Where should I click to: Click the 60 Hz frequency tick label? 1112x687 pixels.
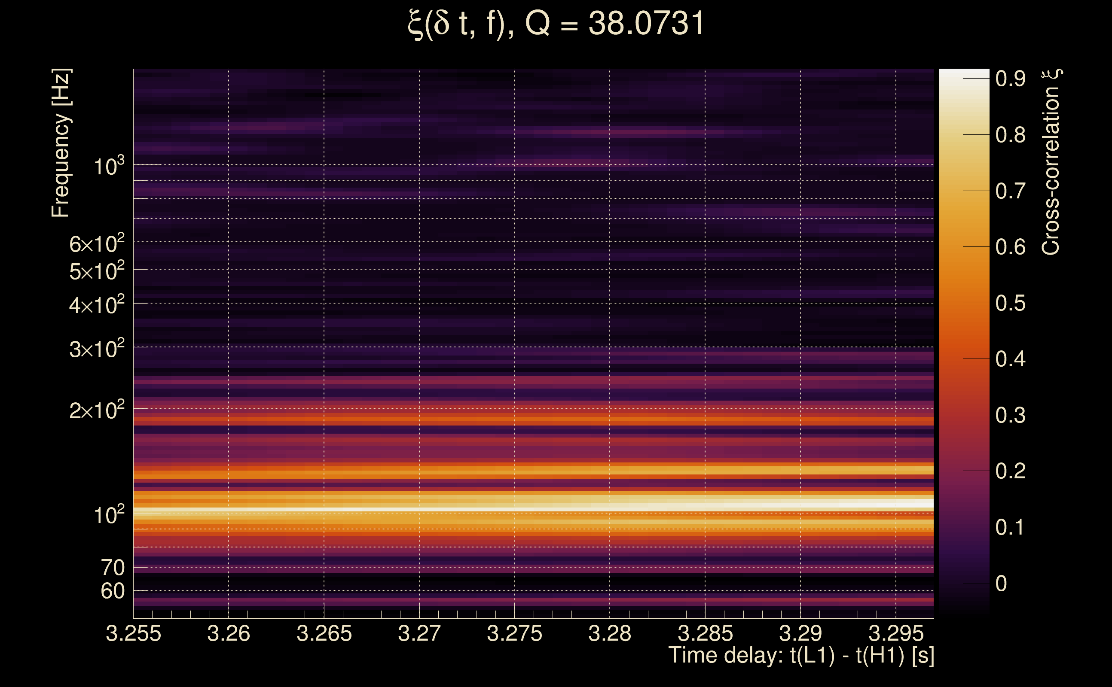coord(112,591)
